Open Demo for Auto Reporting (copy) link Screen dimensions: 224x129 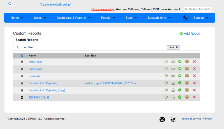point(47,90)
